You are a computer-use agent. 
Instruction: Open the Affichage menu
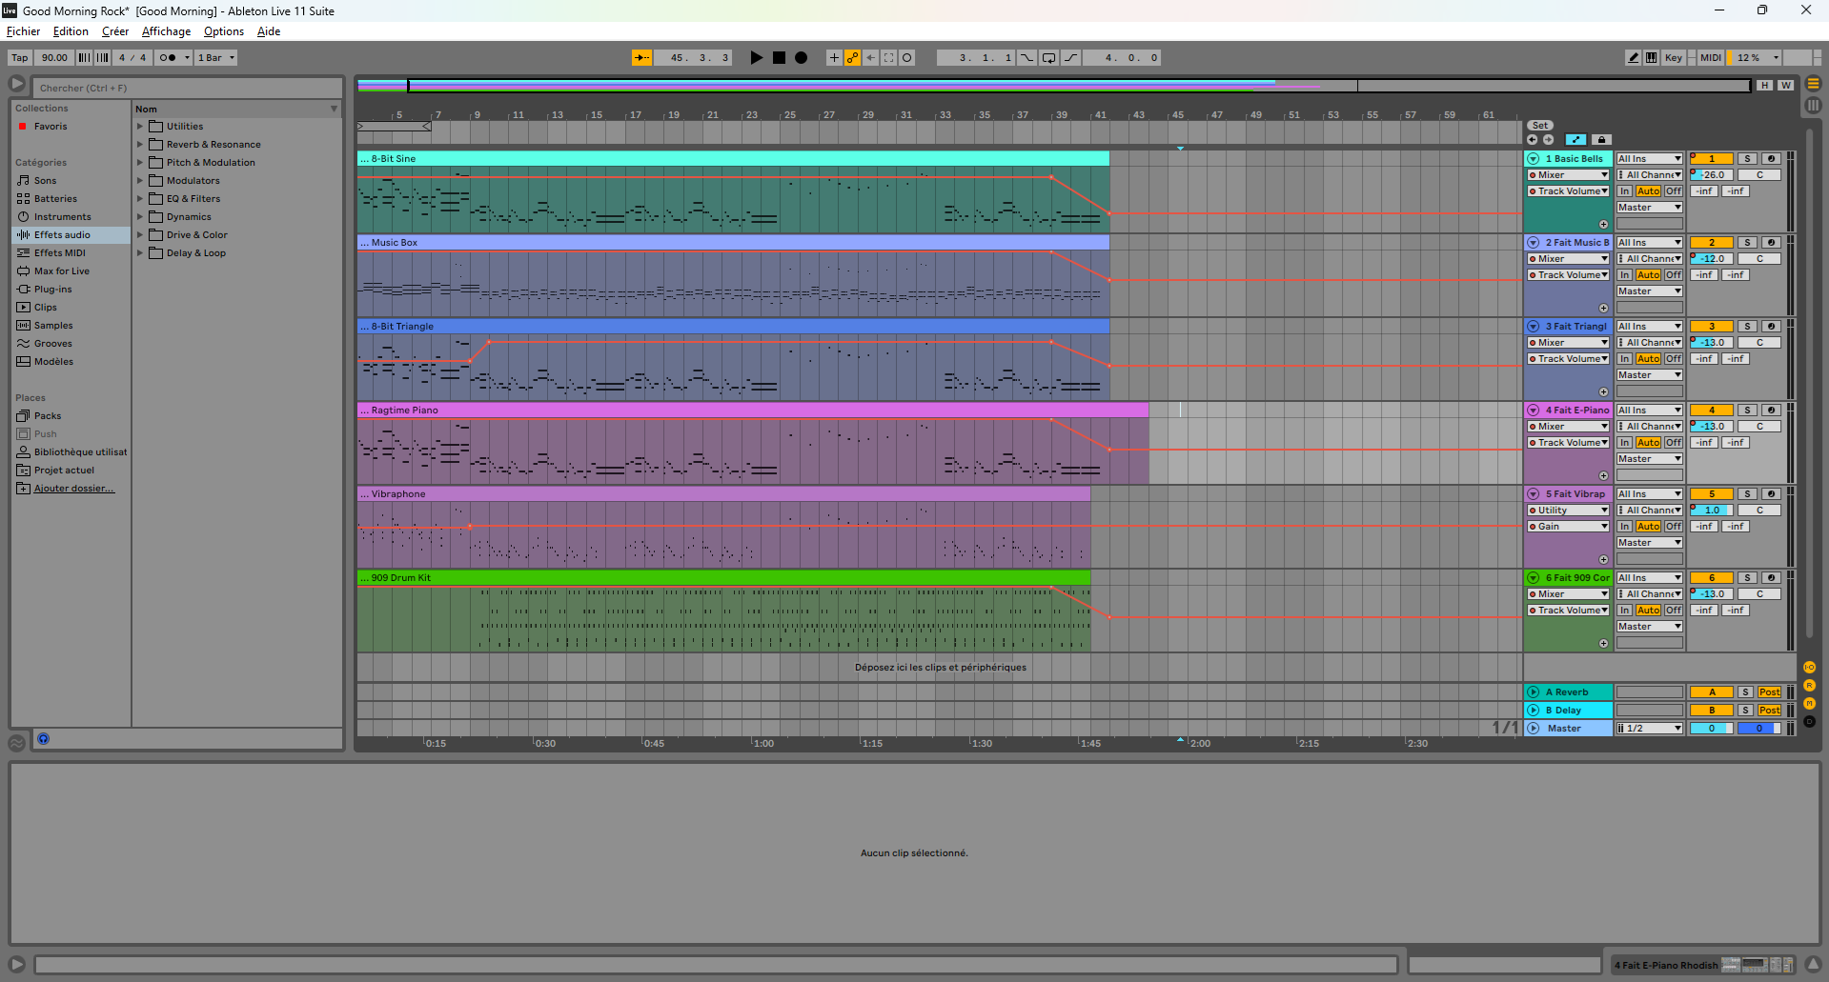pyautogui.click(x=166, y=31)
